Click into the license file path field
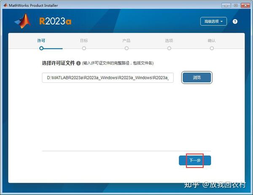This screenshot has height=195, width=253. pos(108,78)
